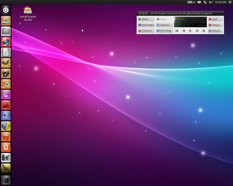Launch GIMP from the dock
Viewport: 233px width, 186px height.
tap(6, 63)
